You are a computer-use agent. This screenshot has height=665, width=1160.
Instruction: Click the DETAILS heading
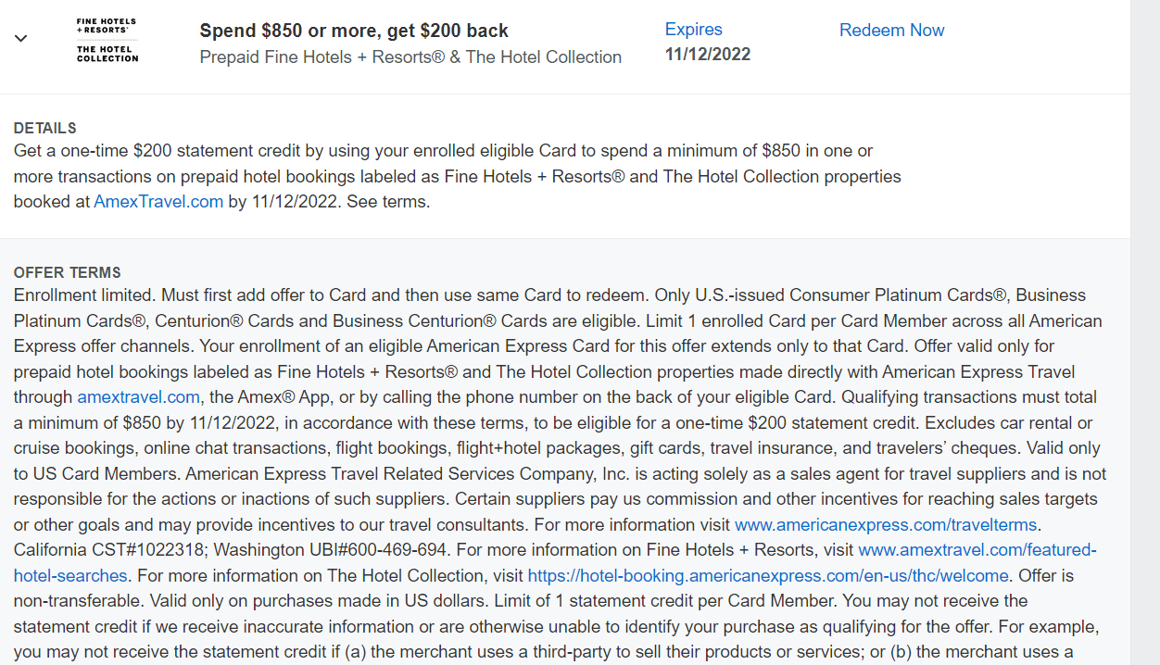pos(45,128)
